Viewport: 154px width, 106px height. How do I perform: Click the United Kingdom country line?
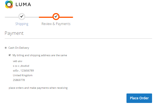(x=23, y=75)
